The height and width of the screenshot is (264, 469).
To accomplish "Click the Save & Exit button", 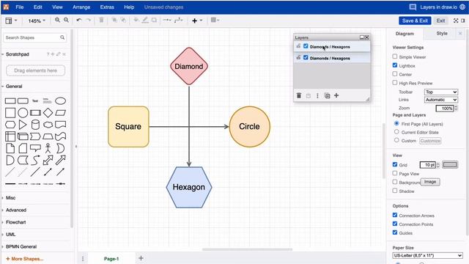I will coord(415,21).
